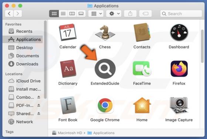Image resolution: width=207 pixels, height=139 pixels.
Task: Open Documents in the sidebar
Action: point(23,56)
